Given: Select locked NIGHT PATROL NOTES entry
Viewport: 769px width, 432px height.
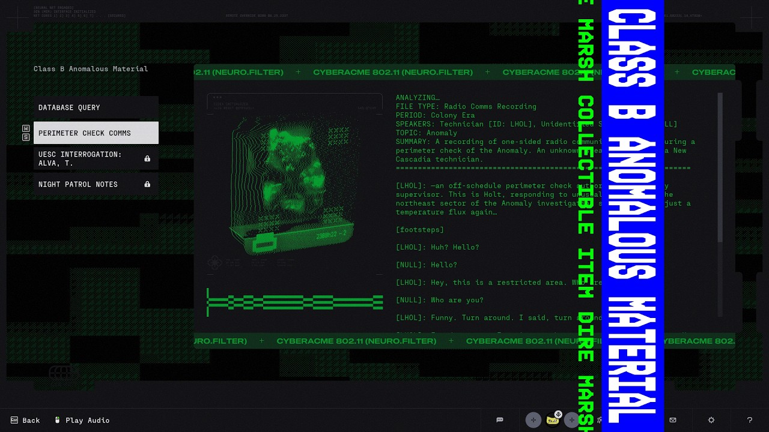Looking at the screenshot, I should click(x=96, y=184).
